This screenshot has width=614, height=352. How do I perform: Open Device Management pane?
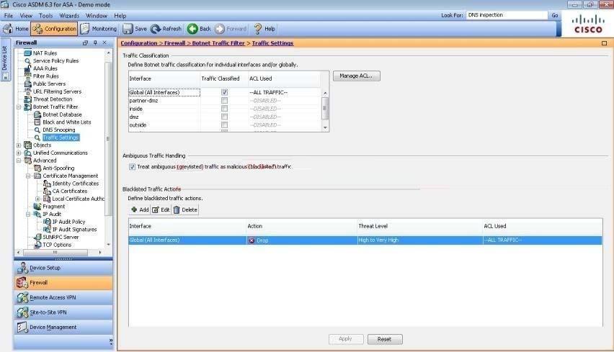click(x=63, y=328)
